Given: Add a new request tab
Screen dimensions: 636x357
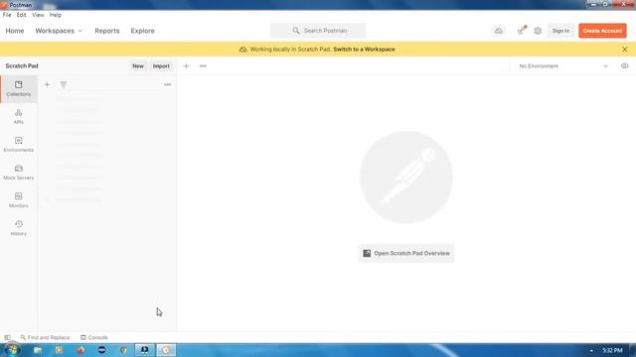Looking at the screenshot, I should [186, 66].
